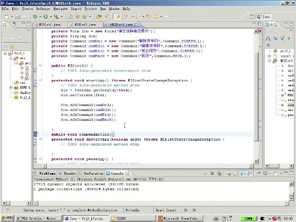Open the Project menu
The width and height of the screenshot is (296, 222).
pyautogui.click(x=91, y=9)
